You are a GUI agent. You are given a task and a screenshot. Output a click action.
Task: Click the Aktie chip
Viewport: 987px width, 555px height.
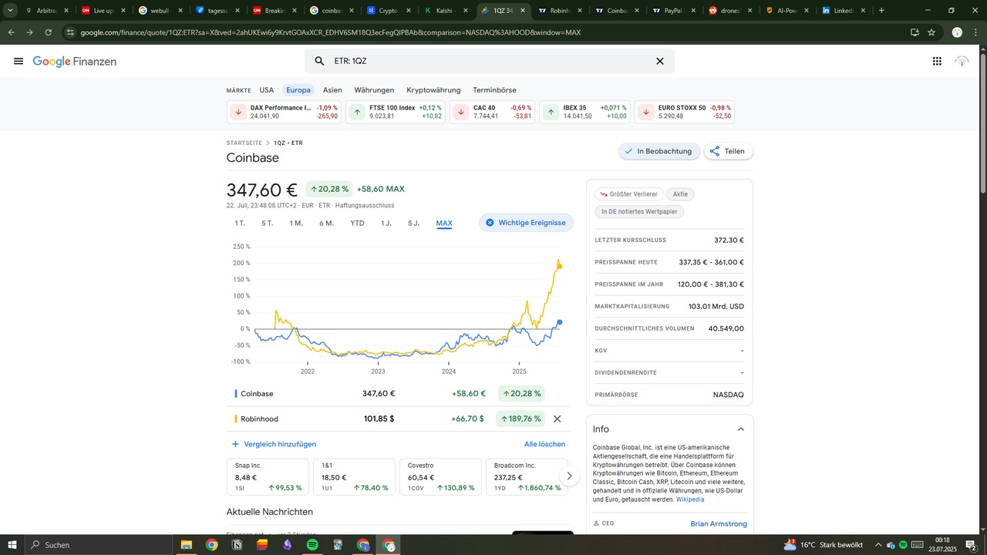pyautogui.click(x=680, y=194)
